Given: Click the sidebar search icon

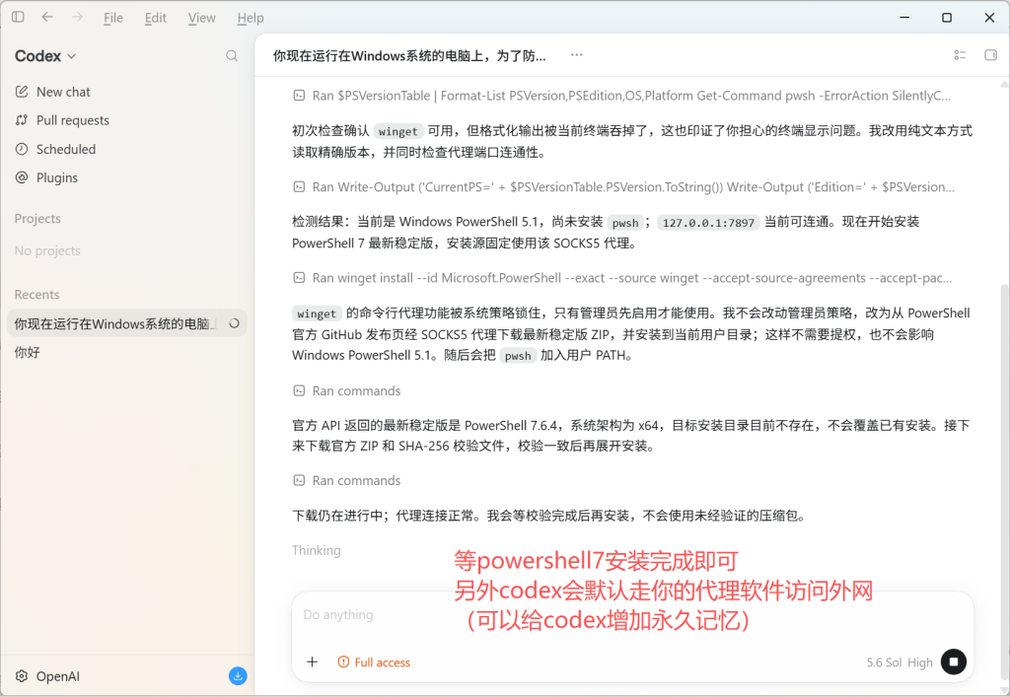Looking at the screenshot, I should click(232, 56).
